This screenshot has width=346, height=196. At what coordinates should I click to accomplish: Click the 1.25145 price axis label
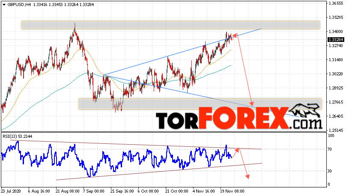click(336, 130)
